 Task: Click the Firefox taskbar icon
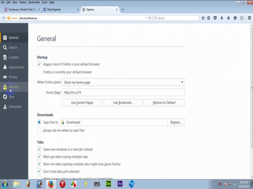[51, 184]
